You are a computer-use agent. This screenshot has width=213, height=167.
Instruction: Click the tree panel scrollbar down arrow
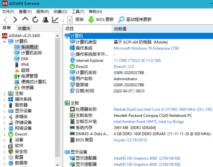click(58, 165)
